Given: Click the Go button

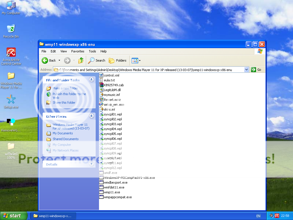Looking at the screenshot, I should pyautogui.click(x=256, y=70).
